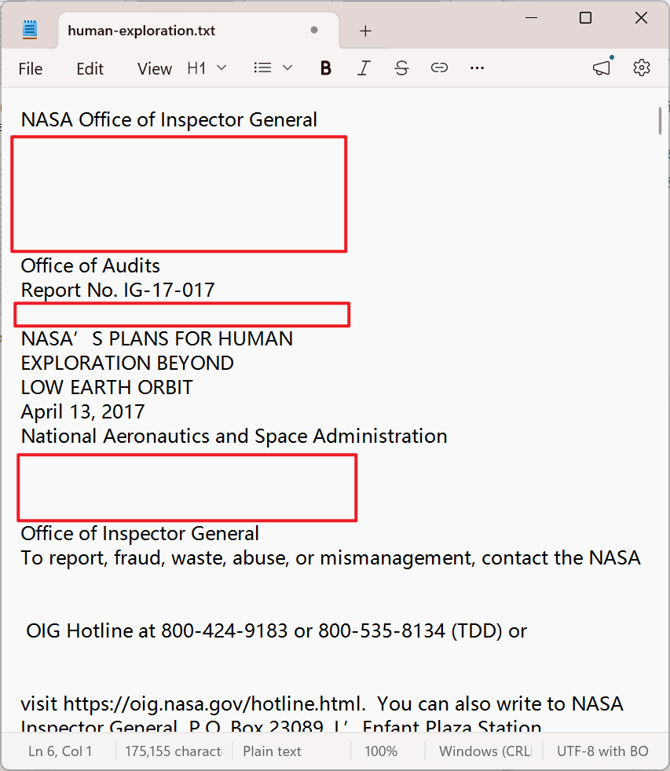Click the 175,155 characters status entry
Screen dimensions: 670x771
(173, 751)
